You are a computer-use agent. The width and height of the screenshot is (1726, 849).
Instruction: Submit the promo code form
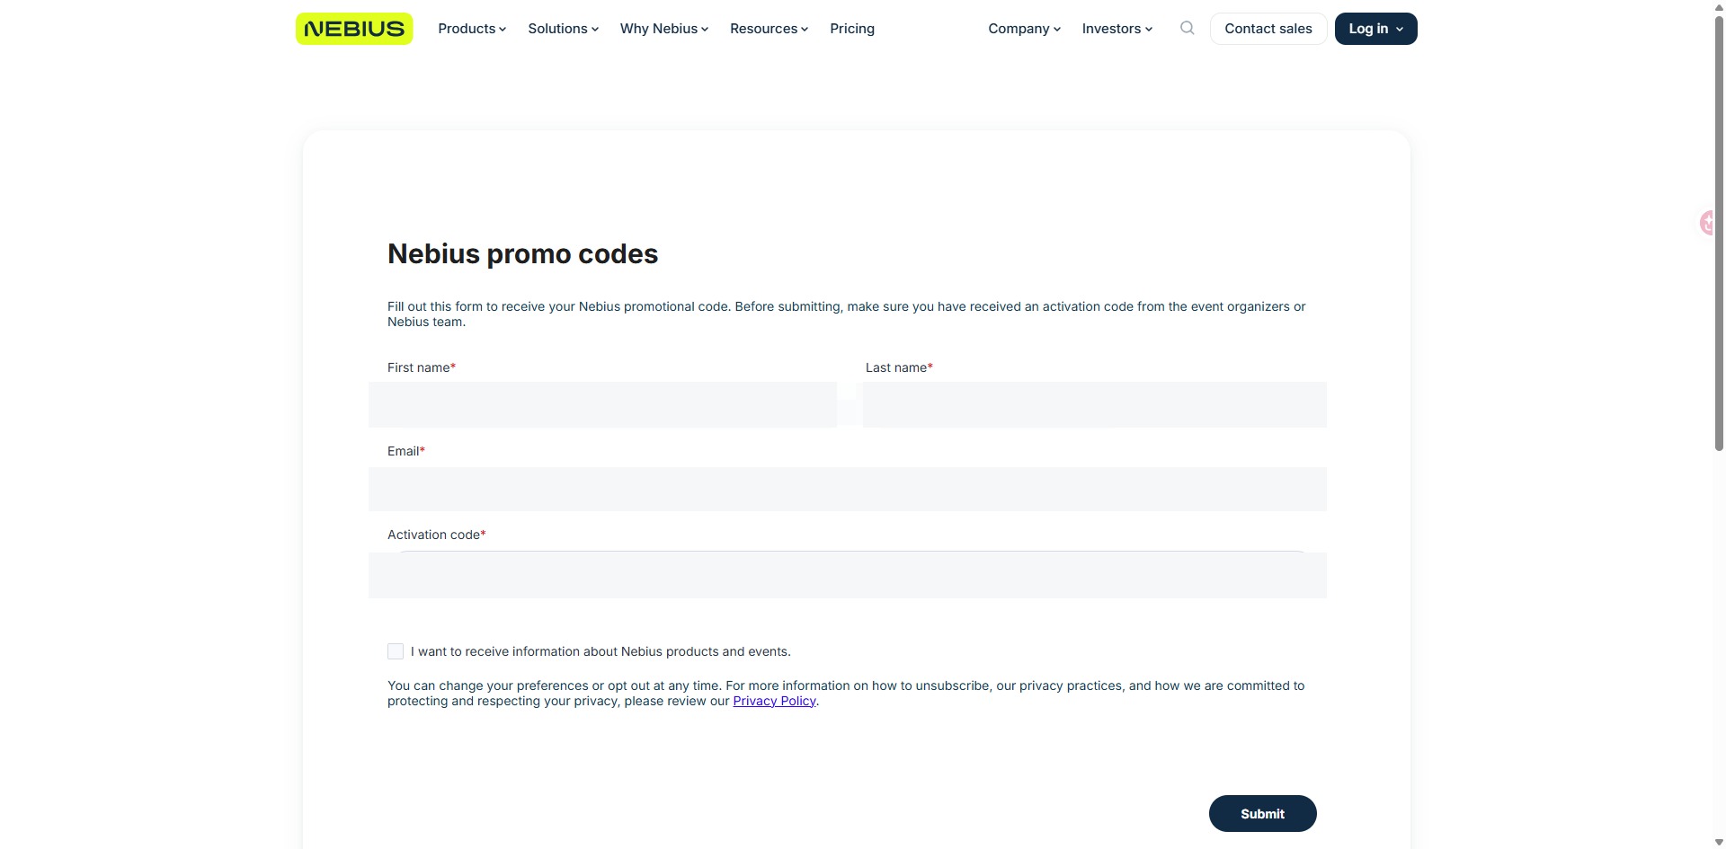pos(1262,813)
